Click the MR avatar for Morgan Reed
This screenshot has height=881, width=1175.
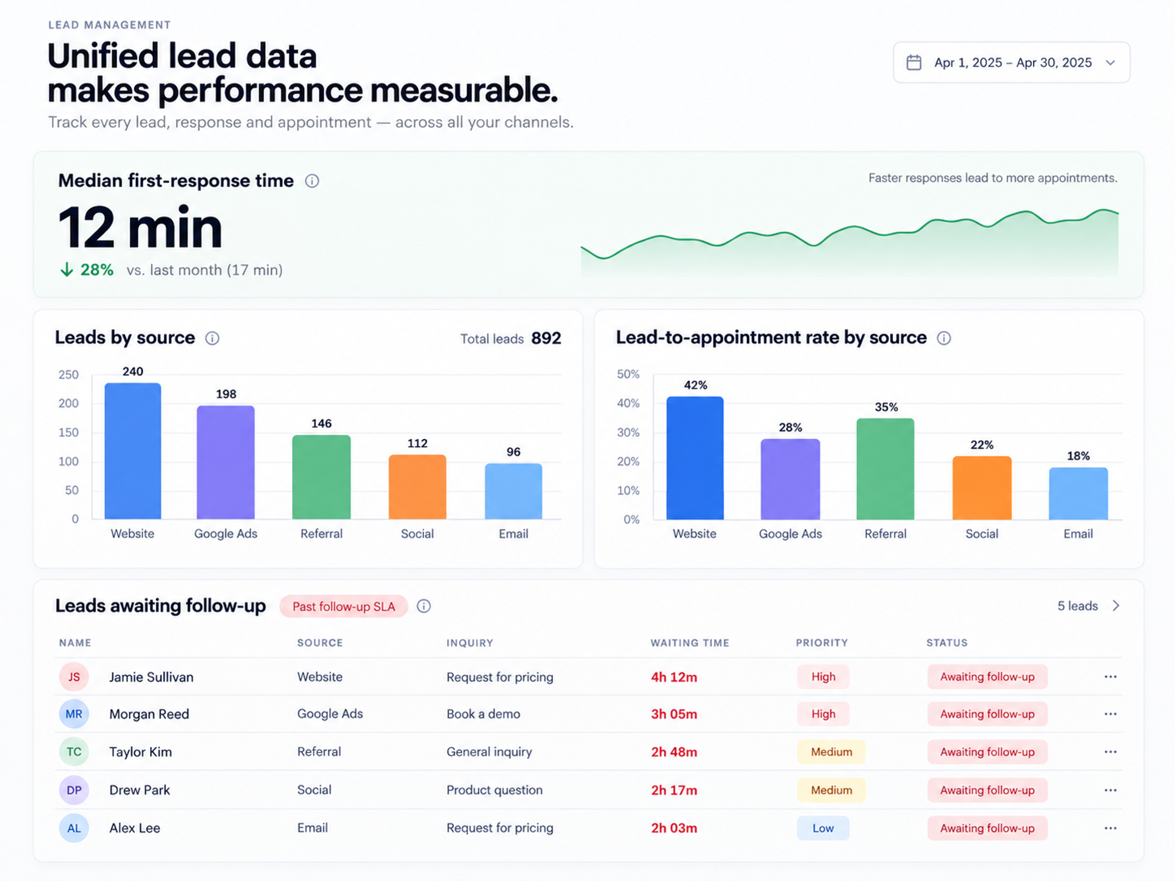[74, 714]
